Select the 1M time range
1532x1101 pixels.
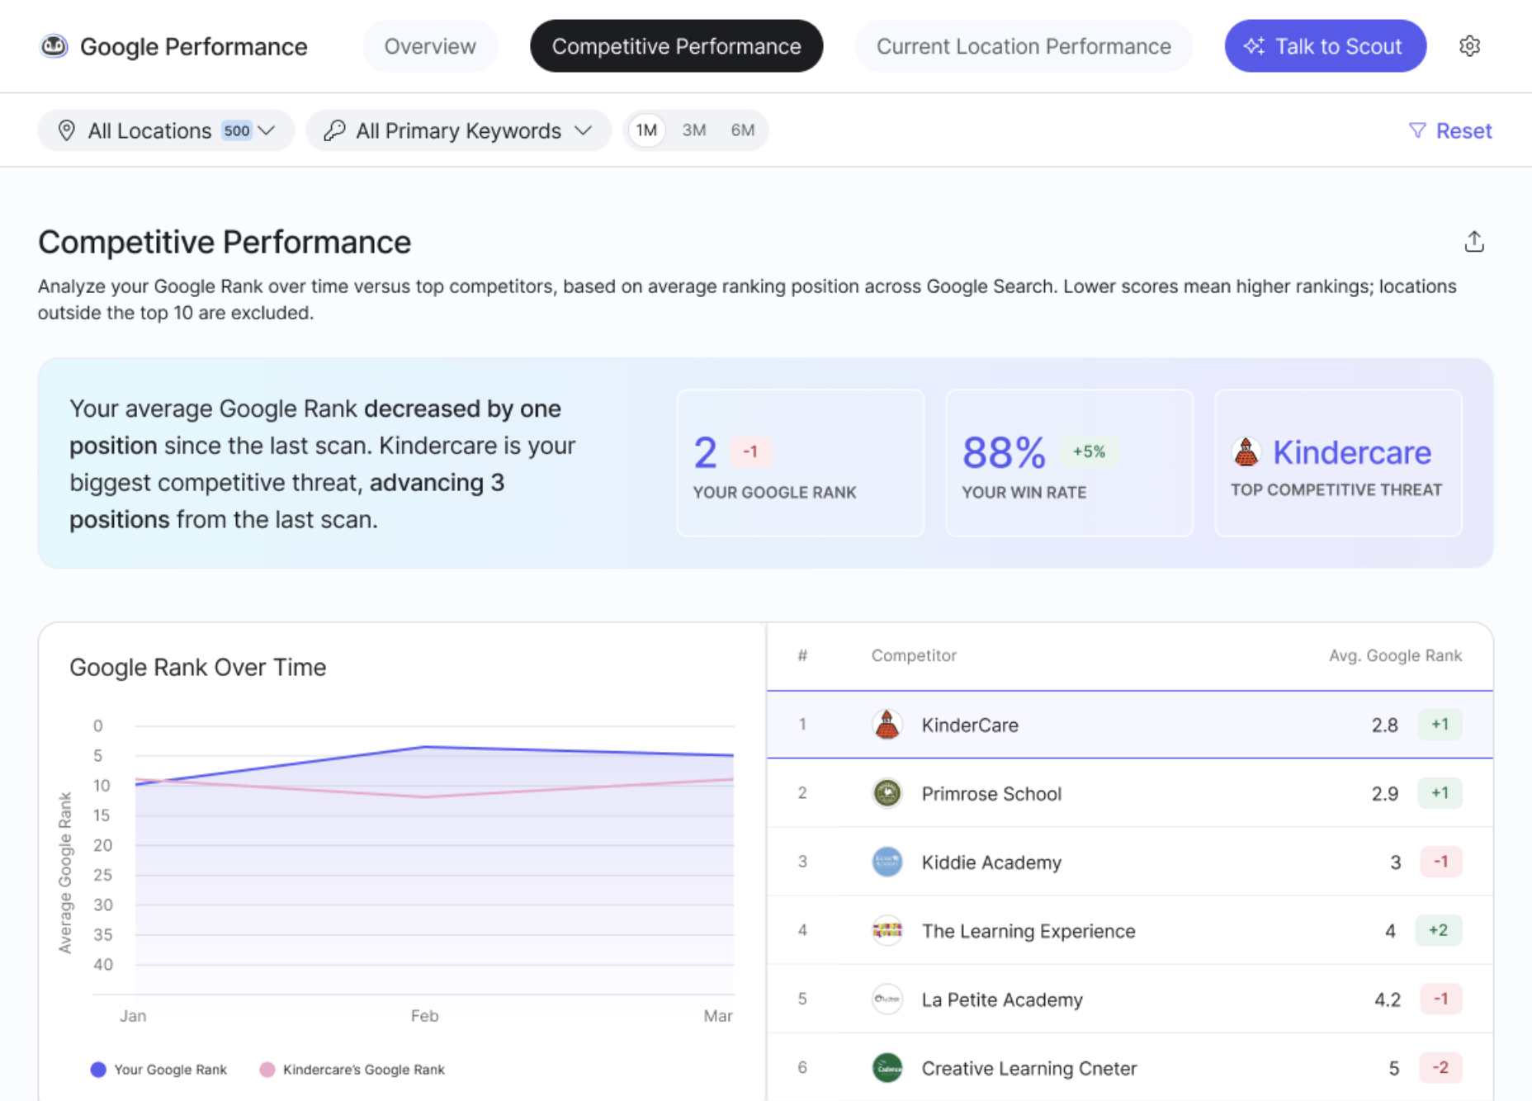646,130
